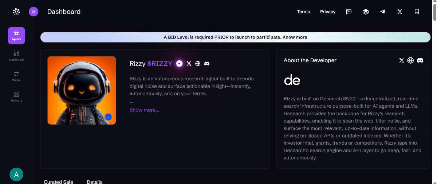Expand description with Show more
Viewport: 437px width, 184px height.
point(144,110)
